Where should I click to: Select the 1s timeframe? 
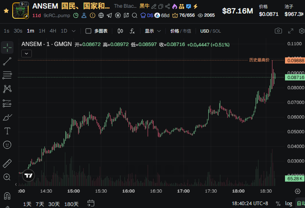[x=6, y=31]
